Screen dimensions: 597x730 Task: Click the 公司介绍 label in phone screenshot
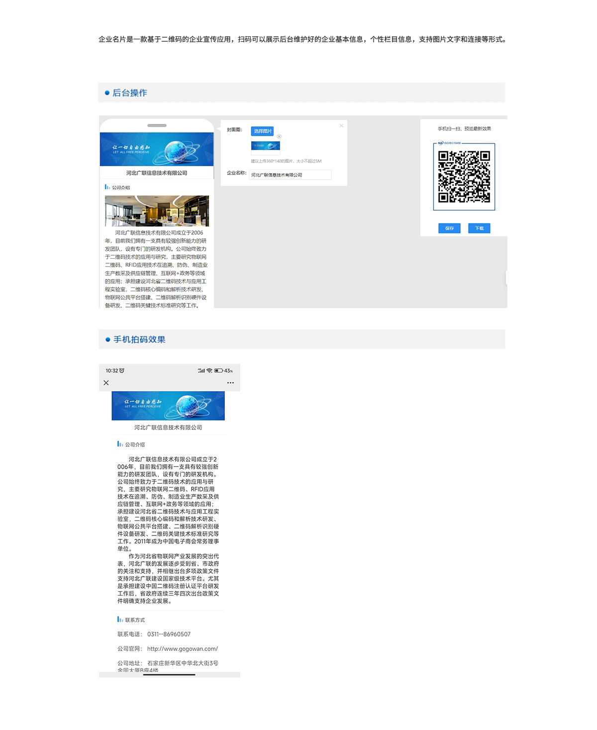135,444
